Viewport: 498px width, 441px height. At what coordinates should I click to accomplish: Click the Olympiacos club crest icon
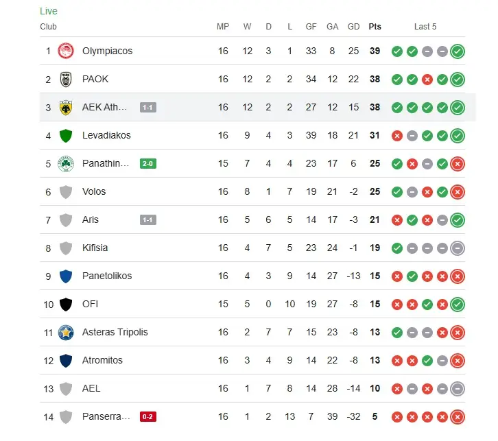66,51
